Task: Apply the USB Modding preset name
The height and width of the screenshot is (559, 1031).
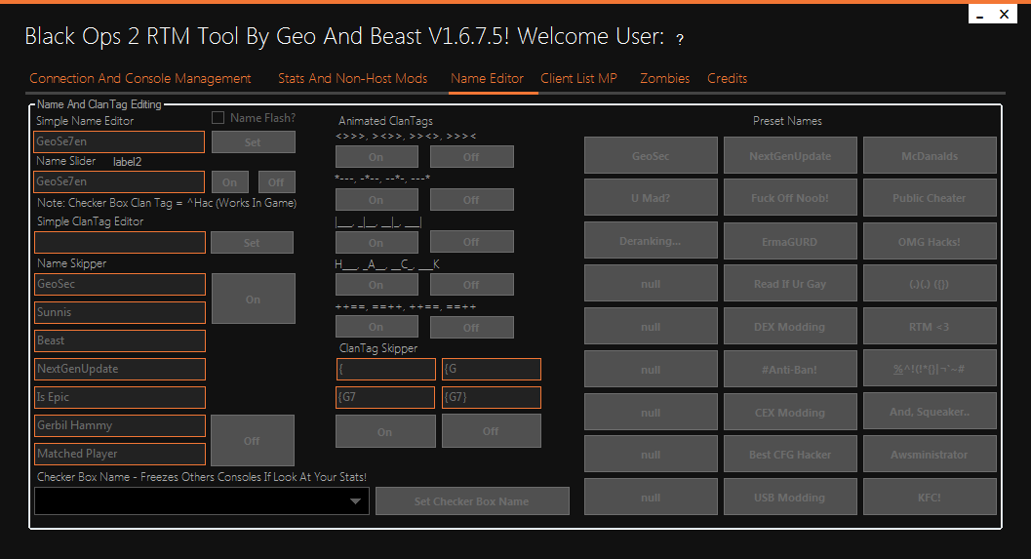Action: point(790,497)
